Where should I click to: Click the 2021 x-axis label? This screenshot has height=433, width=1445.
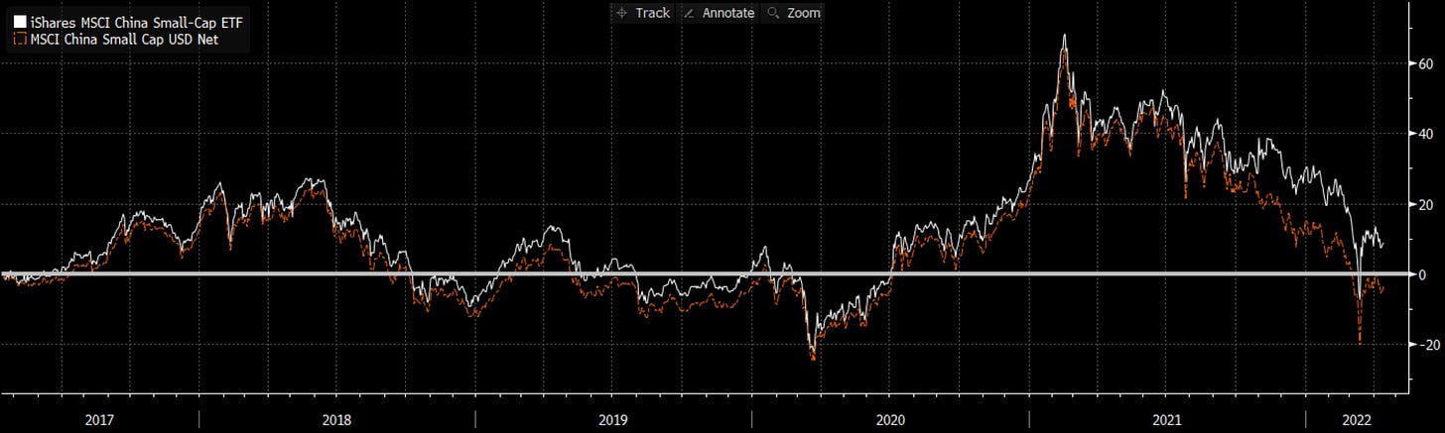pos(1167,420)
